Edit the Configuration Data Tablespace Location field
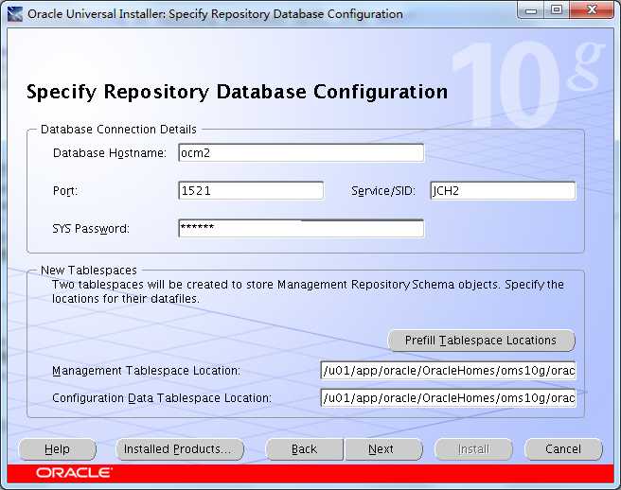 tap(448, 398)
